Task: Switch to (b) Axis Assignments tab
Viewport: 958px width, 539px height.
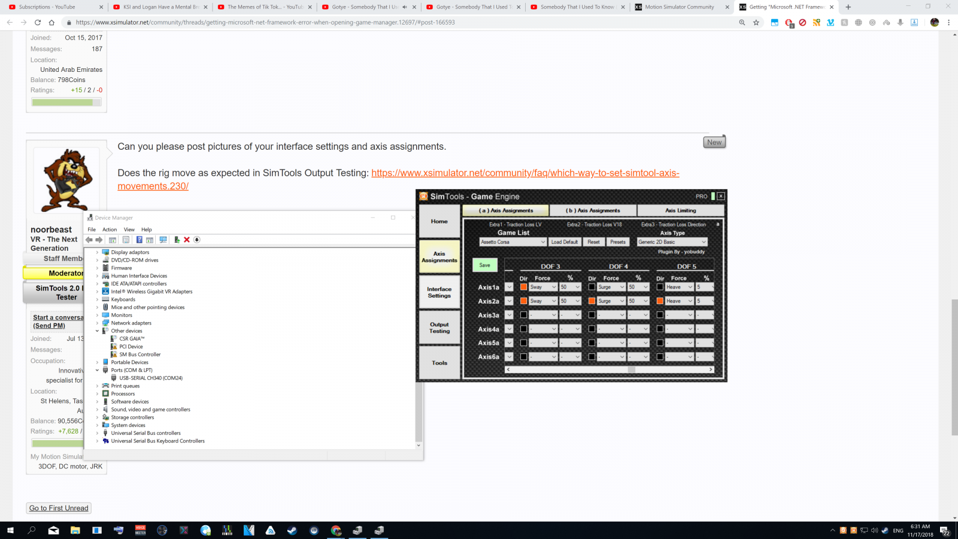Action: [593, 210]
